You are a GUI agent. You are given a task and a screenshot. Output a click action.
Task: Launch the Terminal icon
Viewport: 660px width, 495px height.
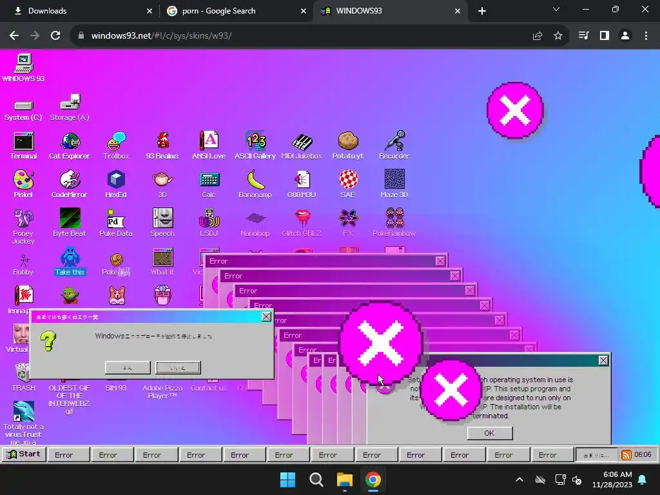point(24,146)
